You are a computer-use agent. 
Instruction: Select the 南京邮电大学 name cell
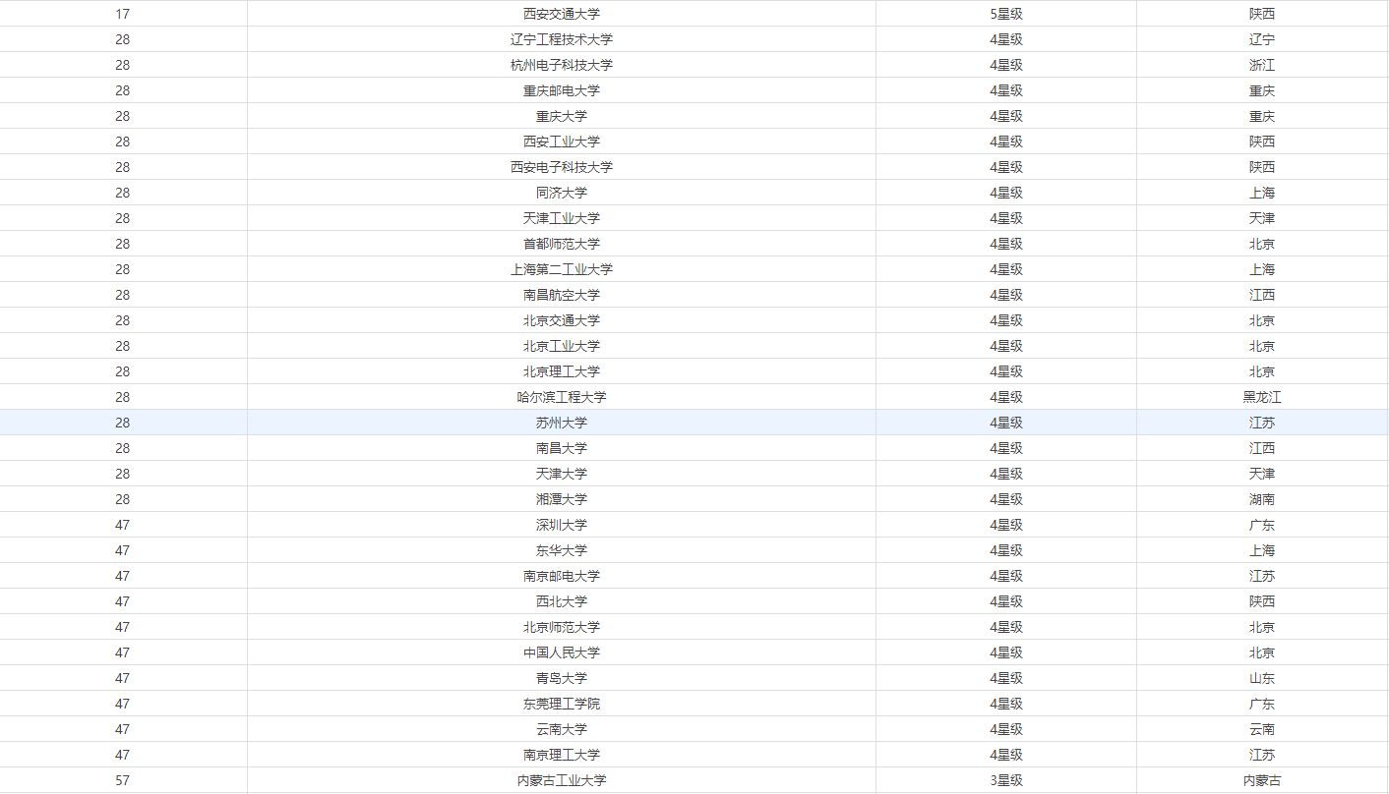(561, 576)
